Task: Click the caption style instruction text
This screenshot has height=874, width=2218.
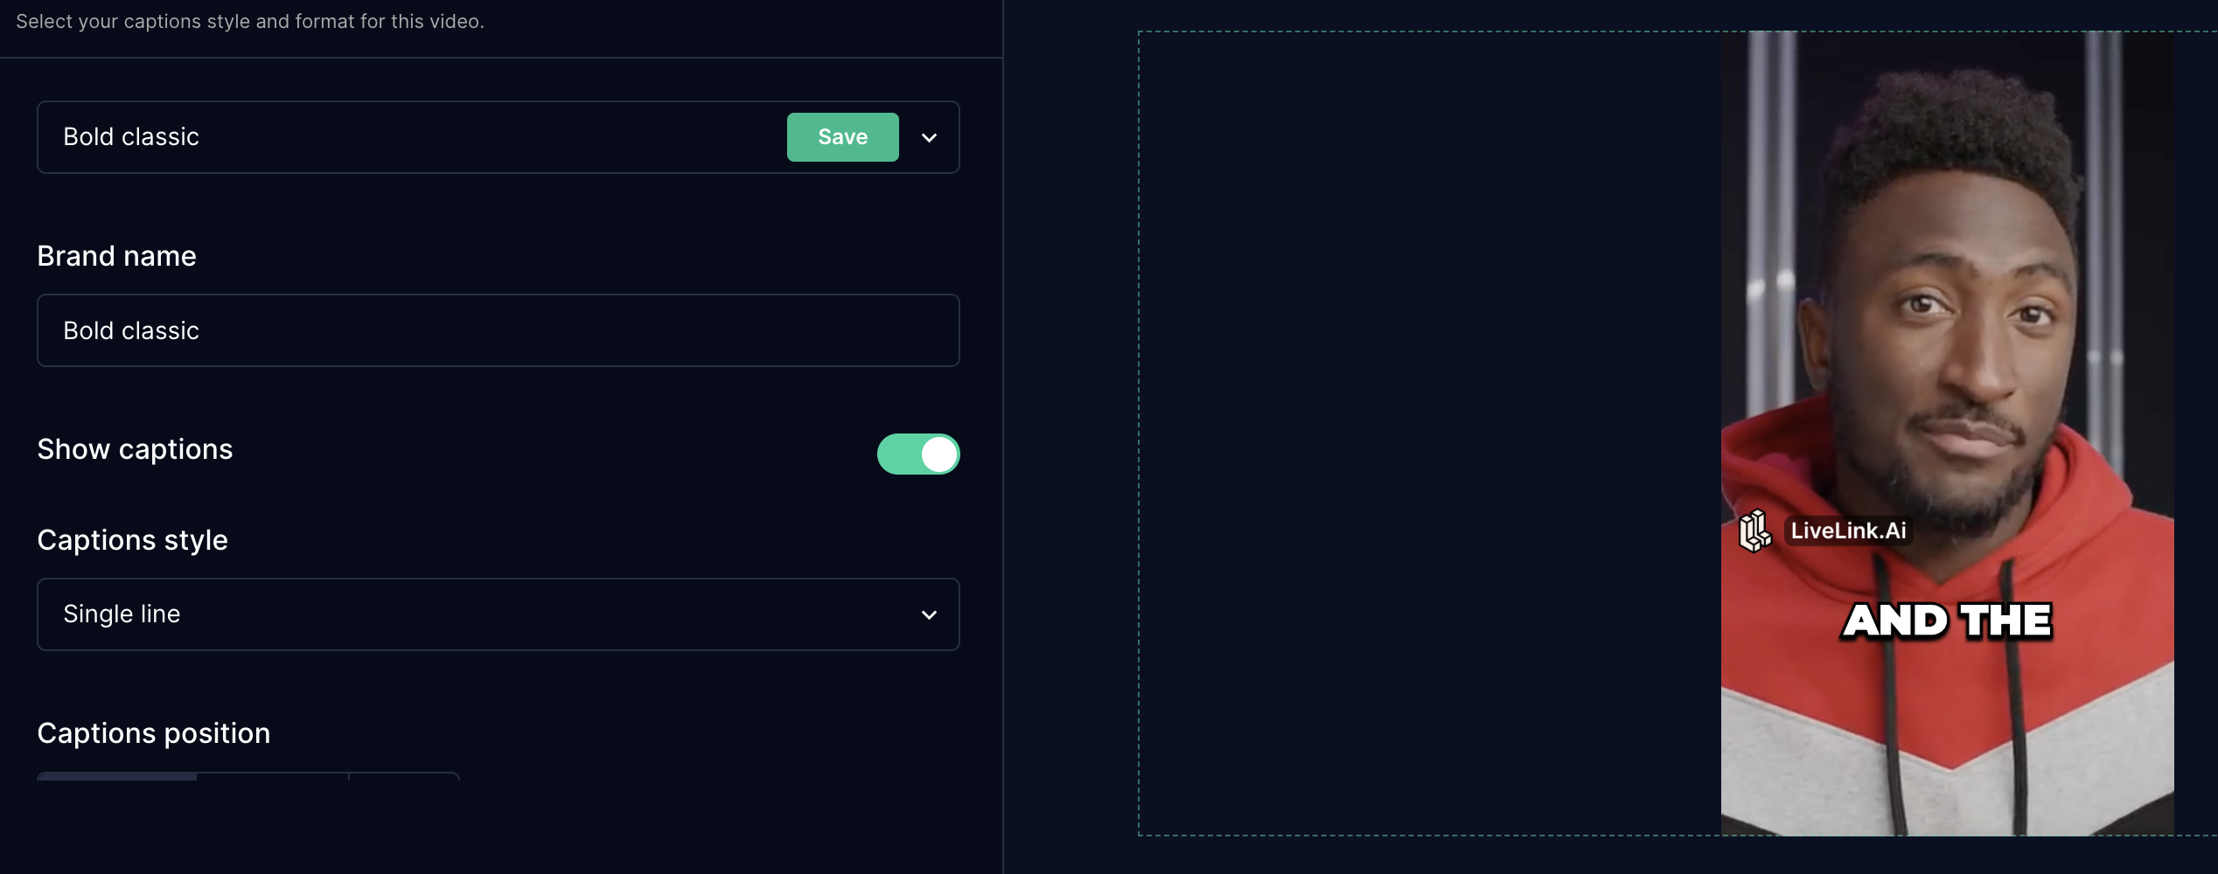Action: [250, 22]
